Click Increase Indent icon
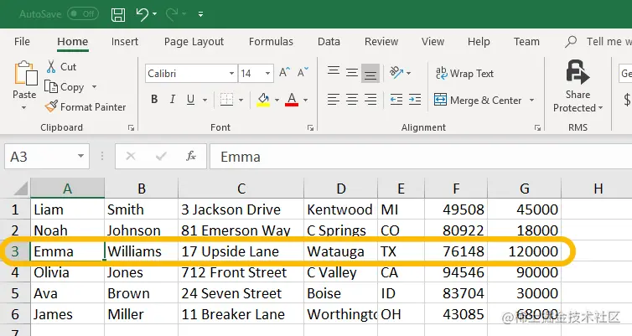Image resolution: width=632 pixels, height=336 pixels. point(415,99)
